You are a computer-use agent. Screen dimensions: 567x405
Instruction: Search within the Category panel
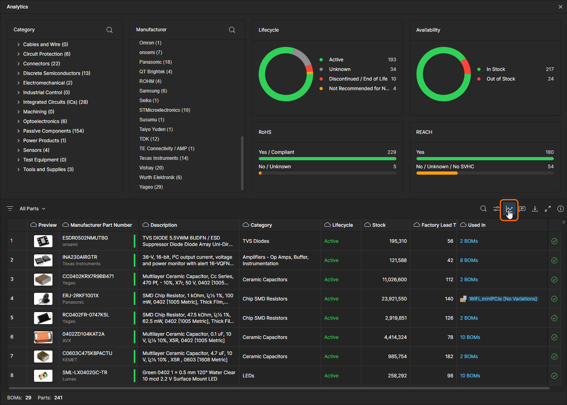(x=109, y=30)
